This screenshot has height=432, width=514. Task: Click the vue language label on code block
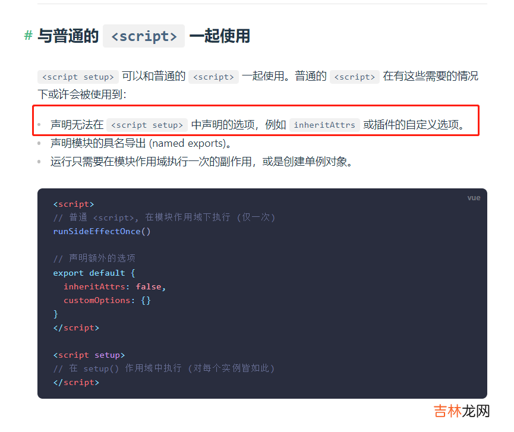pos(474,198)
